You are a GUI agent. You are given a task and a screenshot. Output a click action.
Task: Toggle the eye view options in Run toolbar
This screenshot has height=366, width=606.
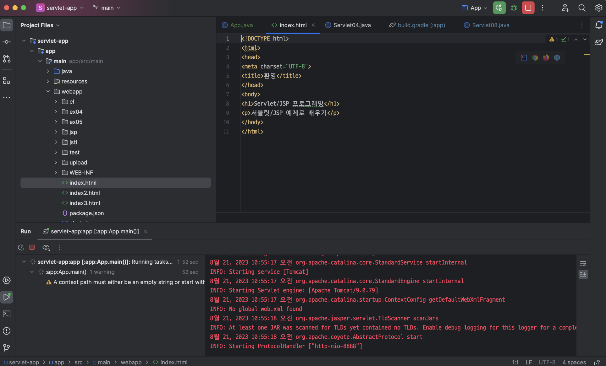click(x=46, y=247)
